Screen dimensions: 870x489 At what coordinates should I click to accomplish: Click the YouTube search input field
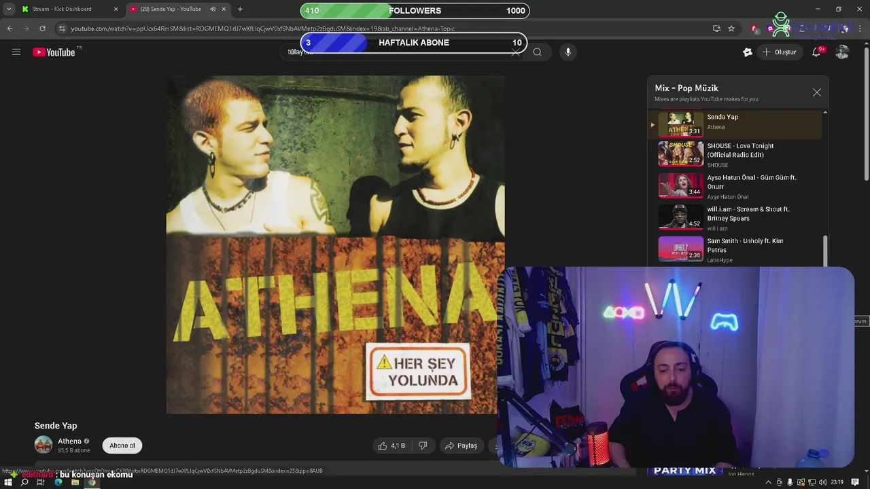coord(401,52)
